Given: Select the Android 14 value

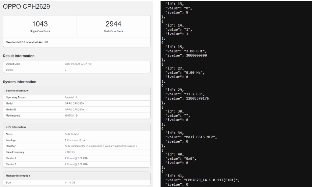Looking at the screenshot, I should [x=71, y=97].
